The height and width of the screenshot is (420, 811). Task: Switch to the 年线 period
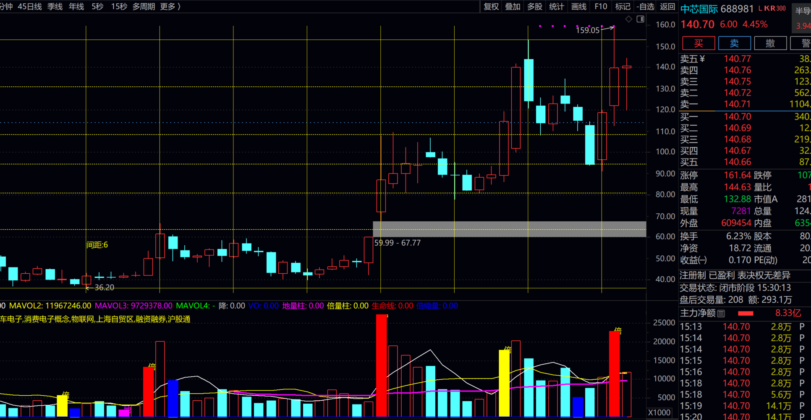[x=76, y=6]
